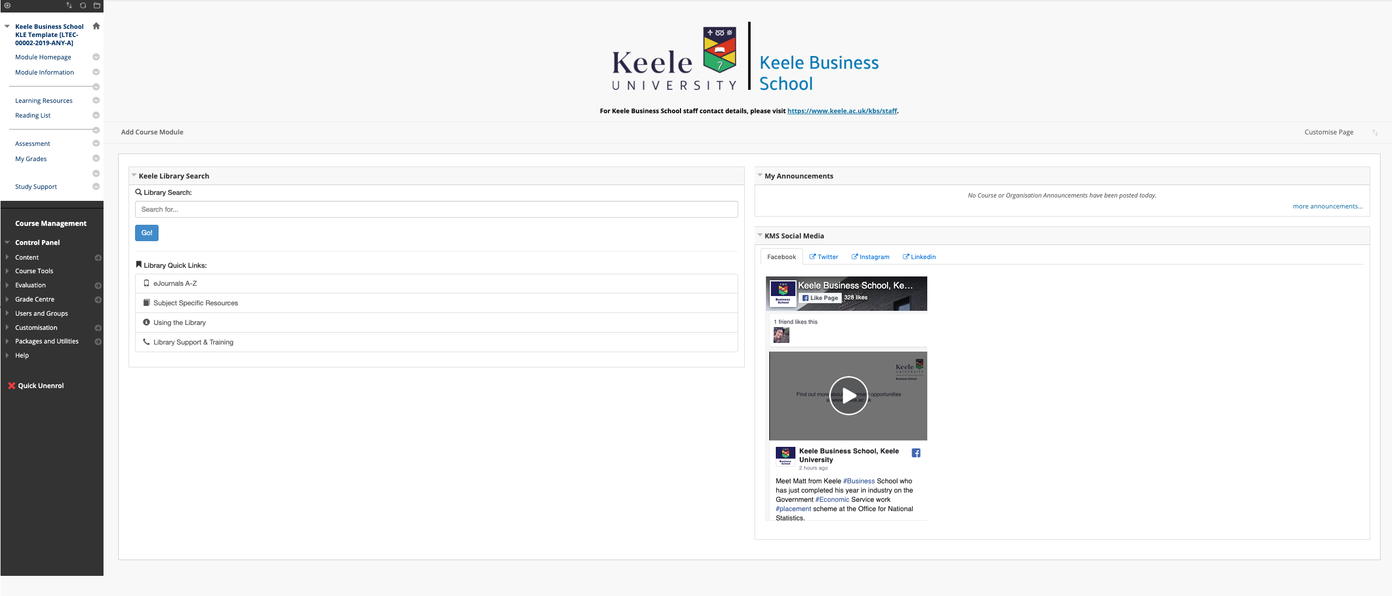
Task: Click the magnifier icon beside Library Search
Action: [x=137, y=192]
